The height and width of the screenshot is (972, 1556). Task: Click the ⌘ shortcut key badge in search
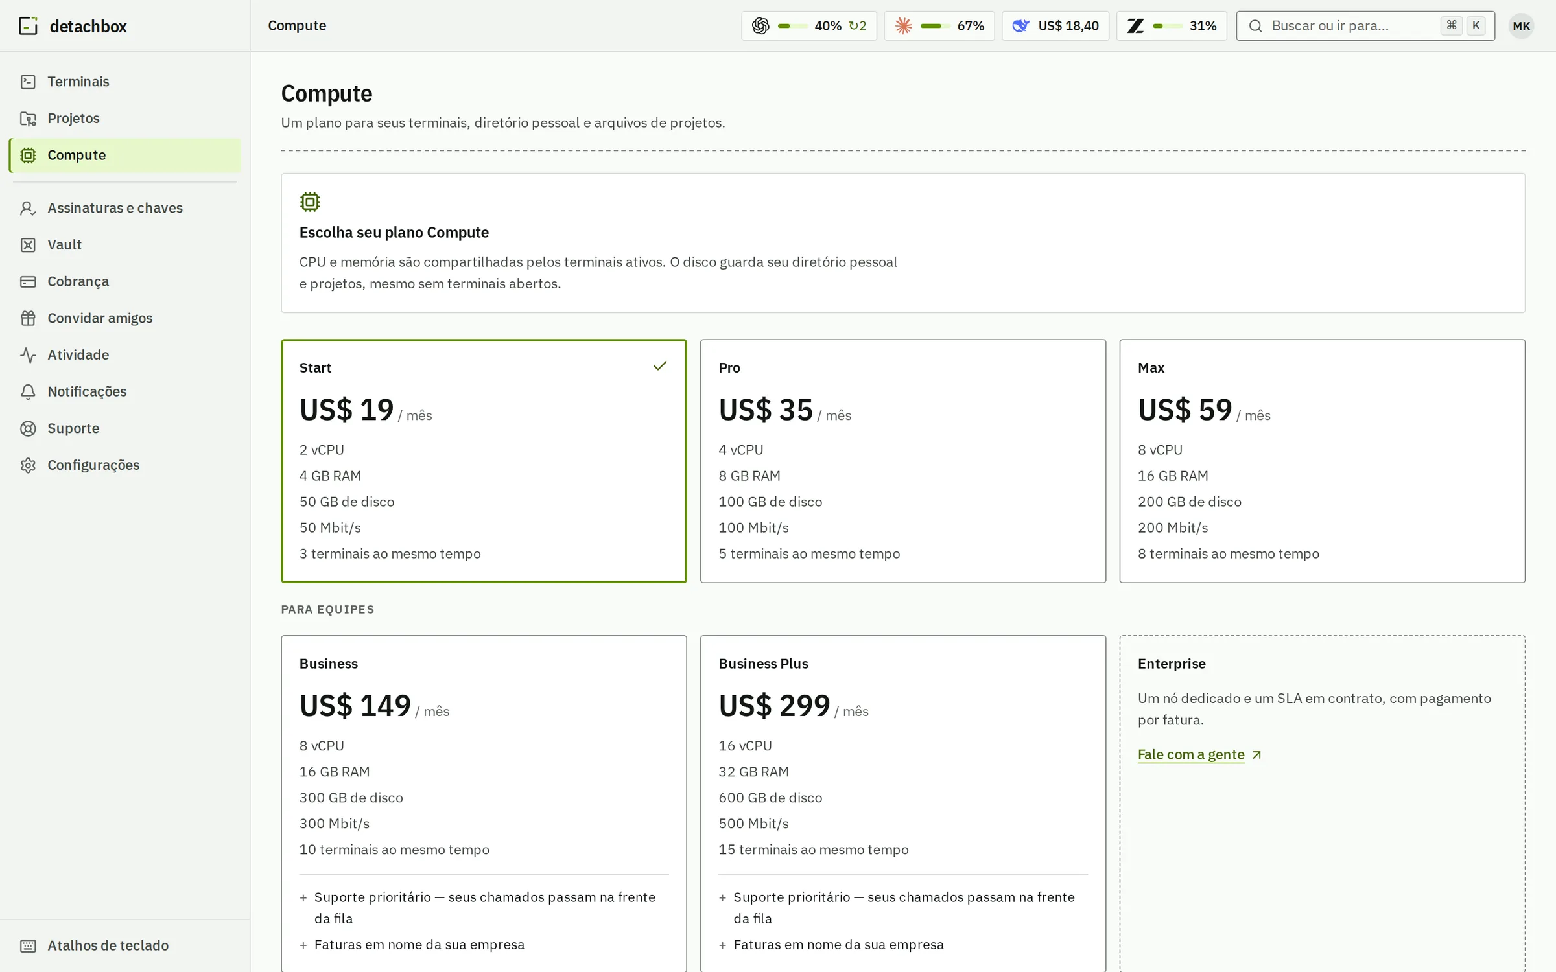[x=1451, y=26]
